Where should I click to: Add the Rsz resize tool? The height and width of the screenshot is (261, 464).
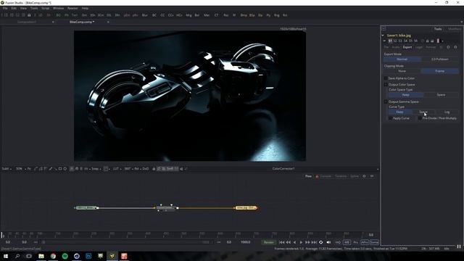[225, 15]
